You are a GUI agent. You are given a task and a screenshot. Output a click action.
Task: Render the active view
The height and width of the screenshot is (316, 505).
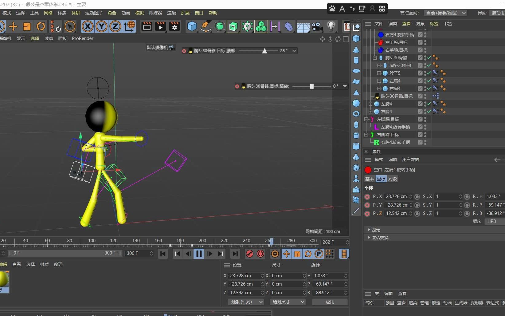coord(147,26)
